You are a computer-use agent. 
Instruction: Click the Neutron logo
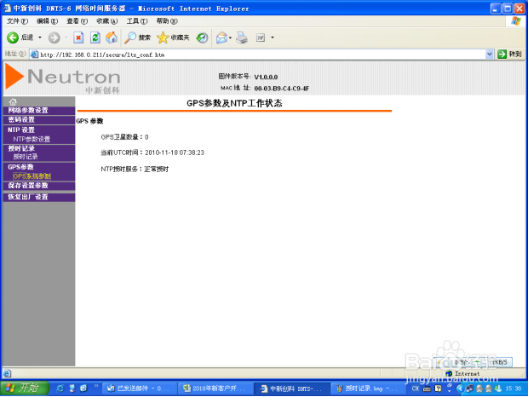(63, 78)
